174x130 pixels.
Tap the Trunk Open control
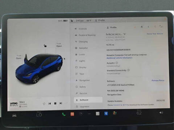point(59,45)
